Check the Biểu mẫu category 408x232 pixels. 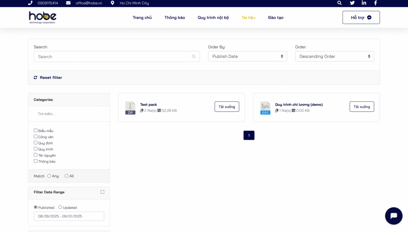coord(35,131)
